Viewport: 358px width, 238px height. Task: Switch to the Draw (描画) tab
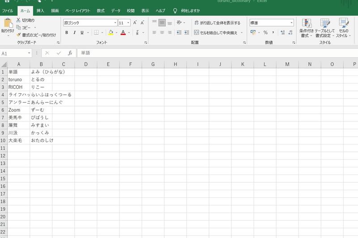point(55,11)
